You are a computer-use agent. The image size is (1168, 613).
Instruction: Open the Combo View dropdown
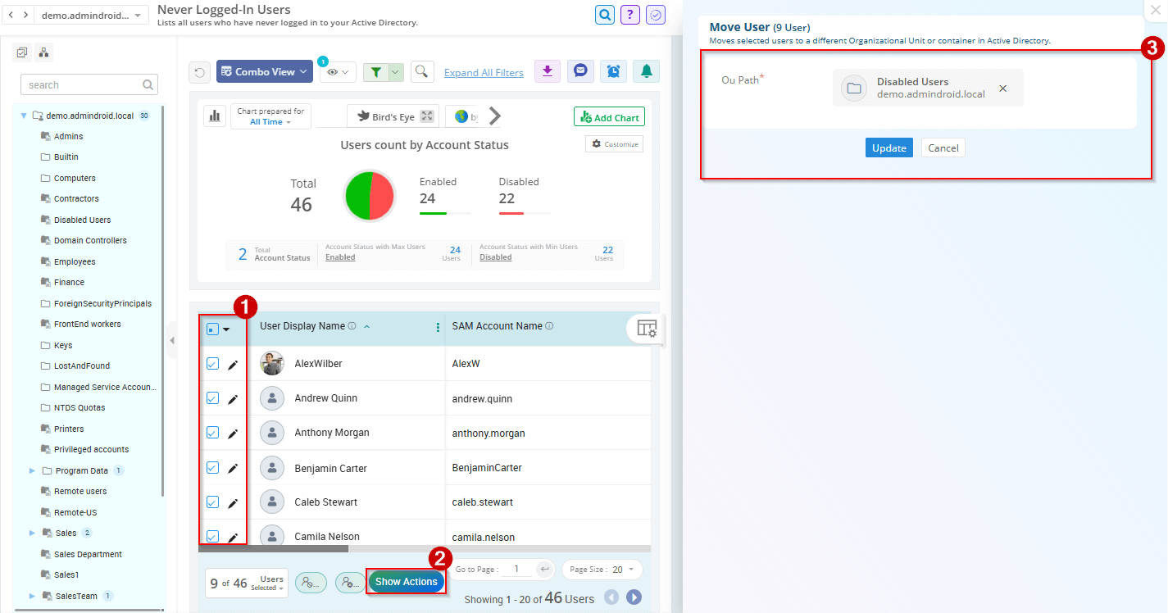coord(264,72)
